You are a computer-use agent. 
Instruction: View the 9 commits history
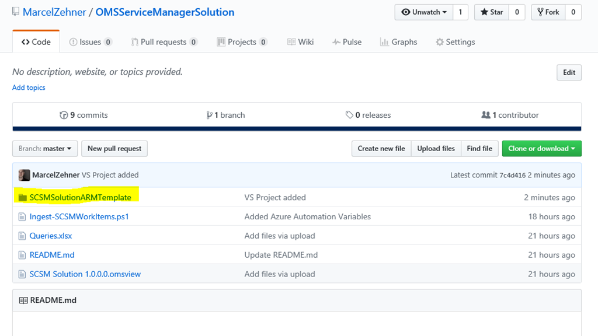click(x=84, y=115)
